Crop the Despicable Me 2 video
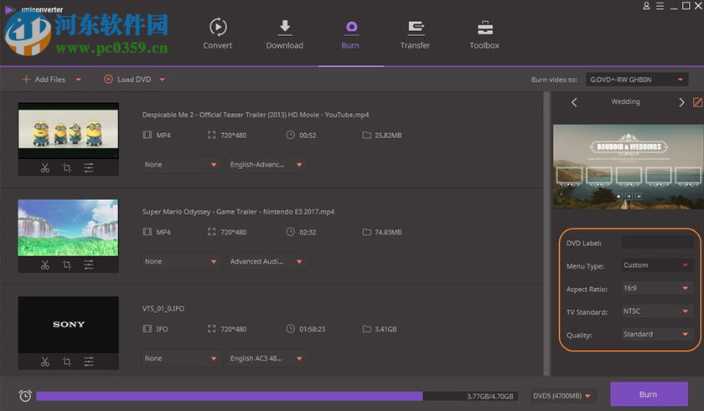This screenshot has width=704, height=411. (67, 167)
